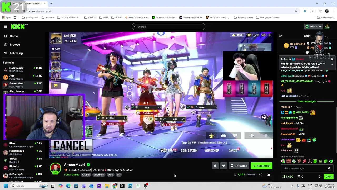Open the Windows Start menu

(x=6, y=186)
